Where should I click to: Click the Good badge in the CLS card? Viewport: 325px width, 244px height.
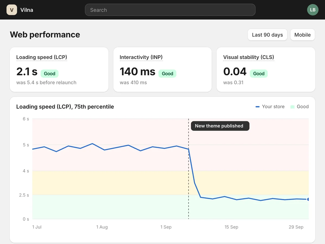pyautogui.click(x=259, y=73)
